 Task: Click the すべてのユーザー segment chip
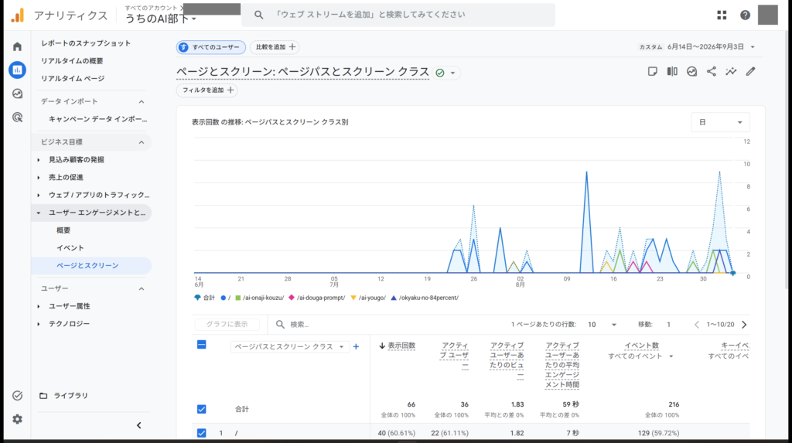pyautogui.click(x=210, y=47)
